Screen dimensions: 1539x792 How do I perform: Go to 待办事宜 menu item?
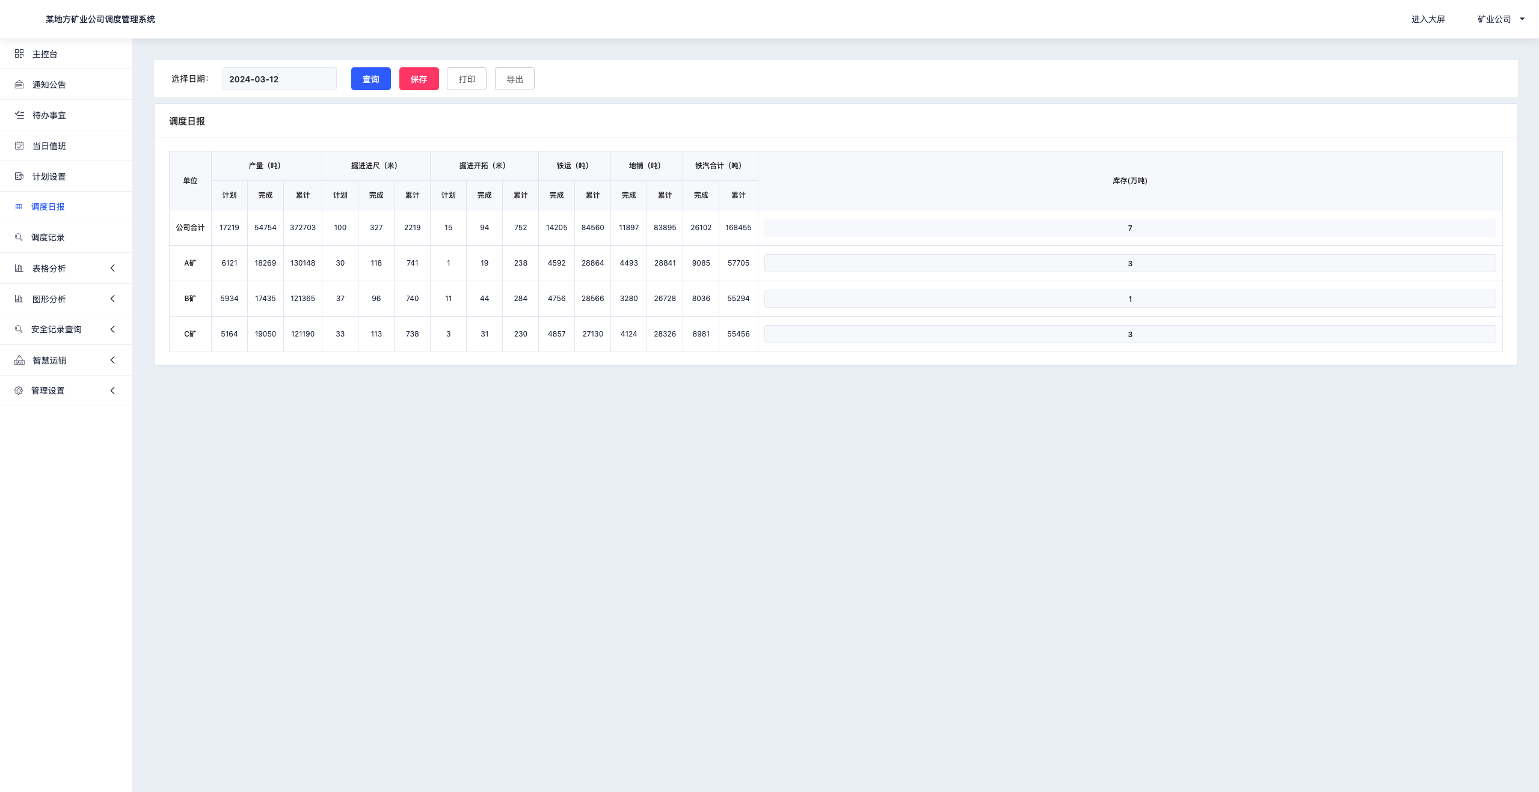tap(66, 115)
